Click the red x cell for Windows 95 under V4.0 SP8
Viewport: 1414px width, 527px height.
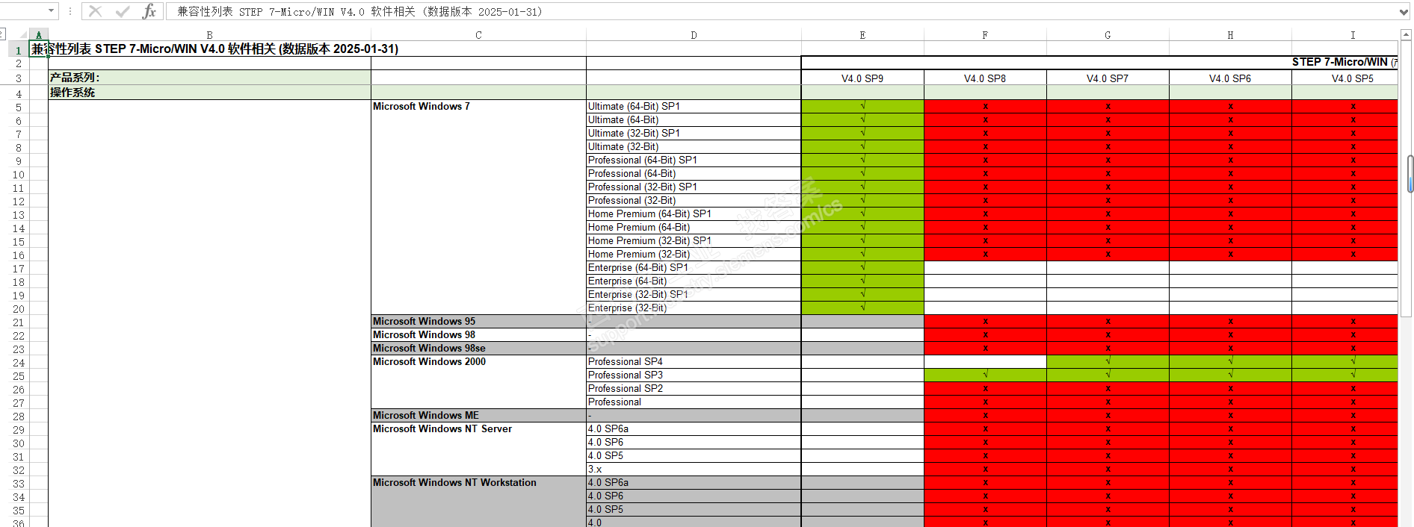tap(985, 322)
